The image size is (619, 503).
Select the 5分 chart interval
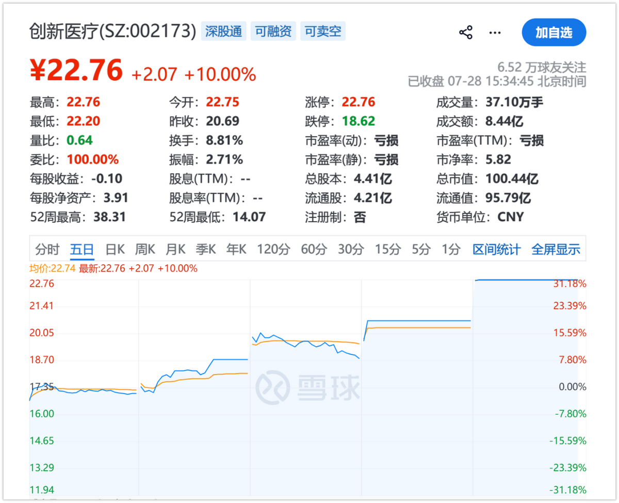[421, 250]
